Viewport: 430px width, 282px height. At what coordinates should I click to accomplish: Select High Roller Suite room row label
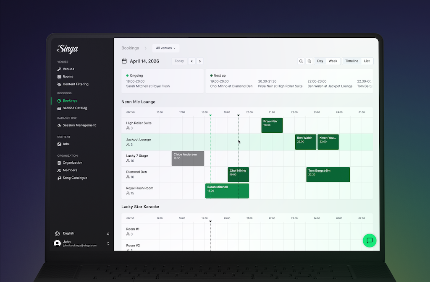[x=139, y=123]
